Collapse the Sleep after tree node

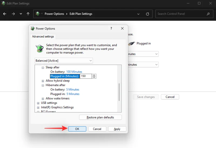click(x=43, y=67)
